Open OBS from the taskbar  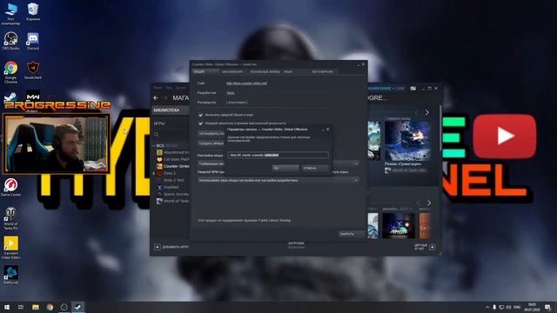pyautogui.click(x=64, y=307)
